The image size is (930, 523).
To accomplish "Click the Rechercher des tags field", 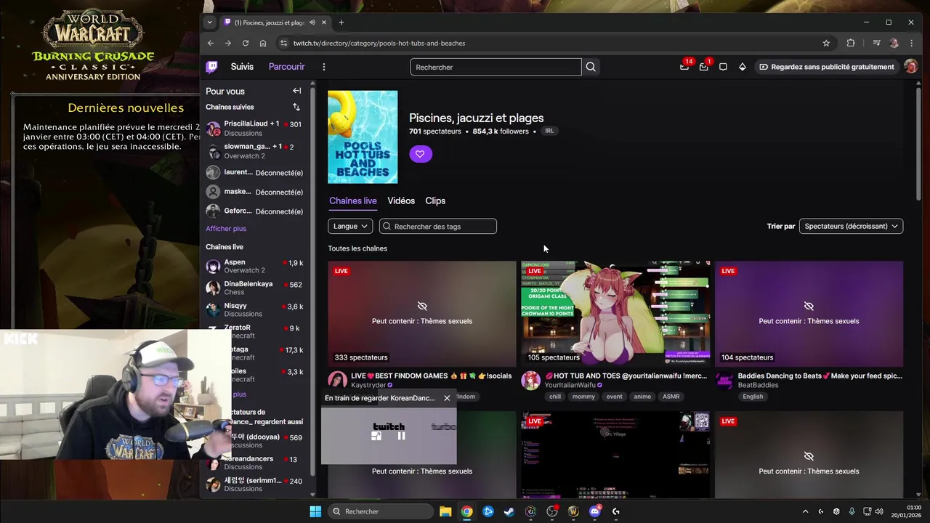I will 437,227.
